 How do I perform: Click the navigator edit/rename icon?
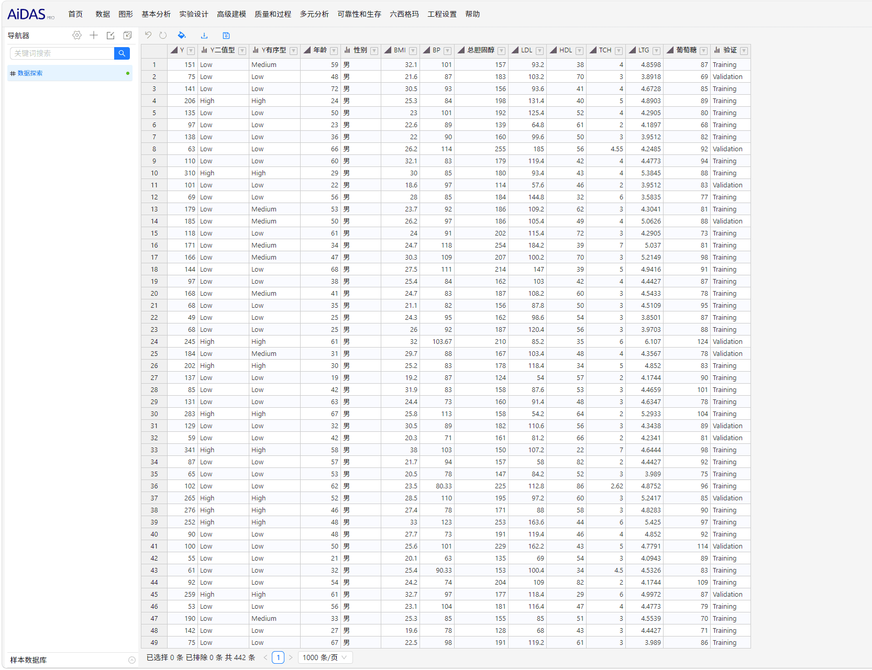point(111,35)
